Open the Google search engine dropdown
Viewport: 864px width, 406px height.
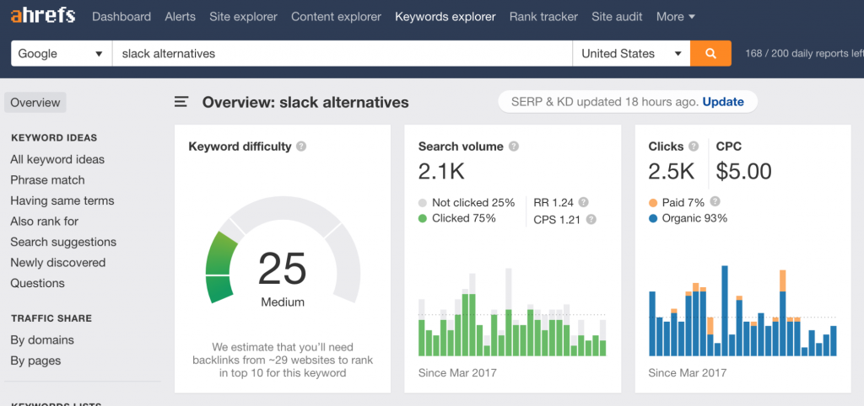[x=61, y=53]
